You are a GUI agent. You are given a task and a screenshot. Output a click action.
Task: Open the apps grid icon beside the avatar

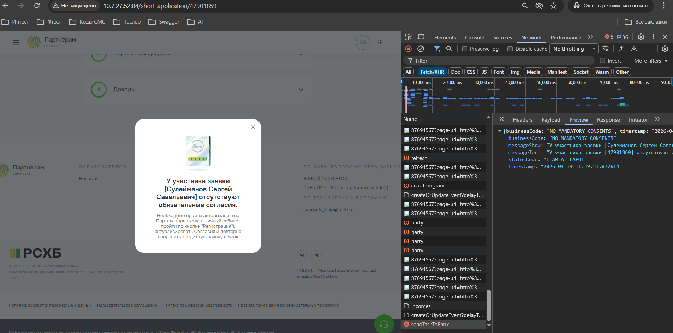click(x=380, y=42)
